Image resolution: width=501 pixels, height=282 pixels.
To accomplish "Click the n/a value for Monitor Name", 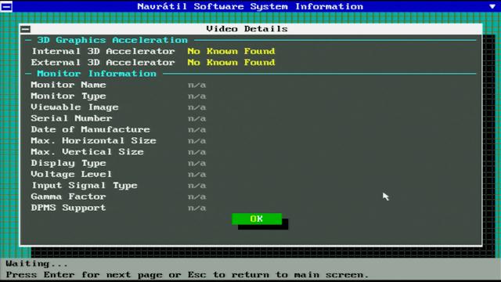I will tap(196, 85).
